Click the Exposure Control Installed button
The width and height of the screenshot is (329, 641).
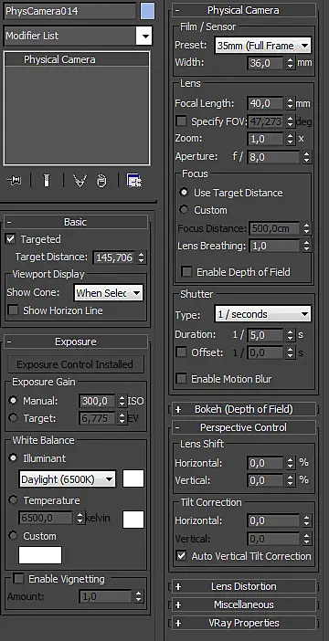tap(75, 364)
